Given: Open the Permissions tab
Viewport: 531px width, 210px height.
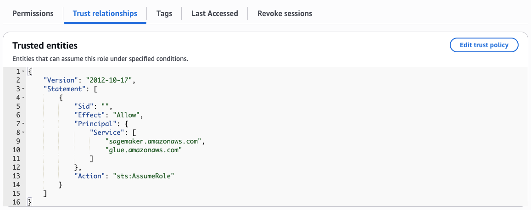Looking at the screenshot, I should pos(33,13).
